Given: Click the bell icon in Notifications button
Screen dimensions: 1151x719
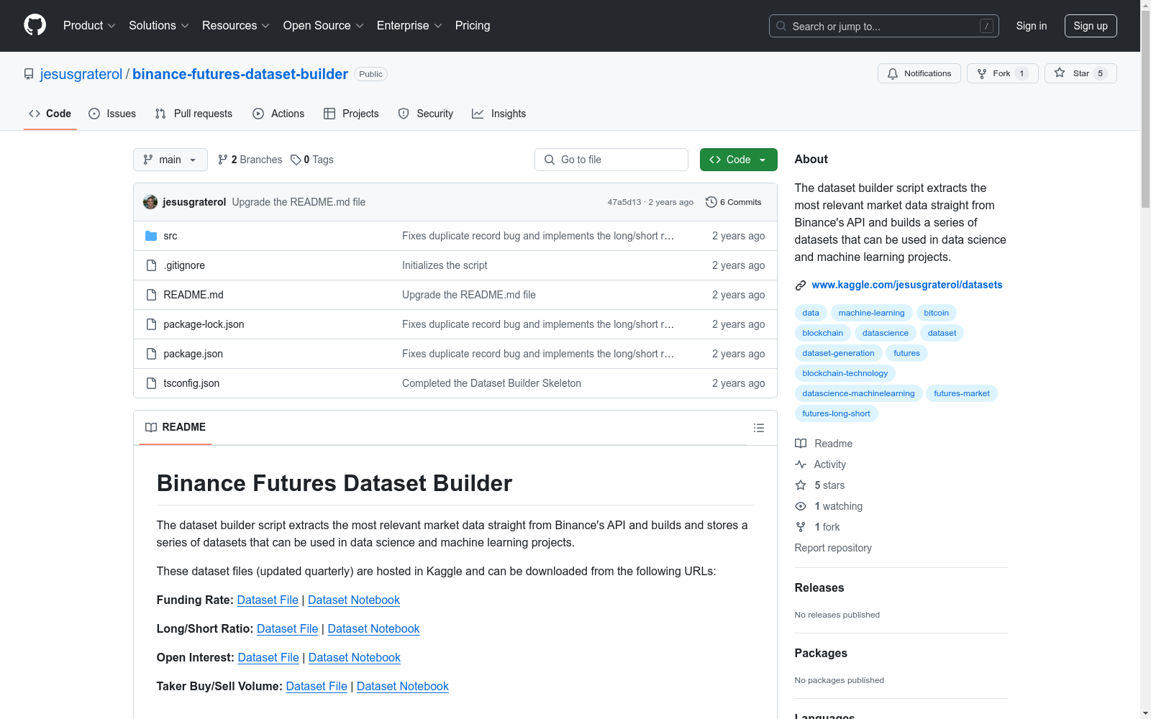Looking at the screenshot, I should [x=893, y=73].
